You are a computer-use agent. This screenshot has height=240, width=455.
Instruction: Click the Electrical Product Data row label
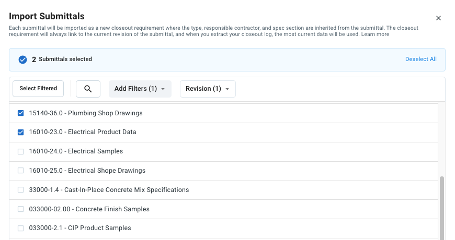pos(83,133)
